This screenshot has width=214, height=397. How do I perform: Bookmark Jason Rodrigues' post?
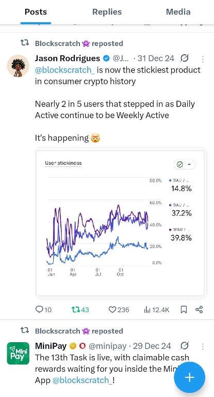click(184, 310)
